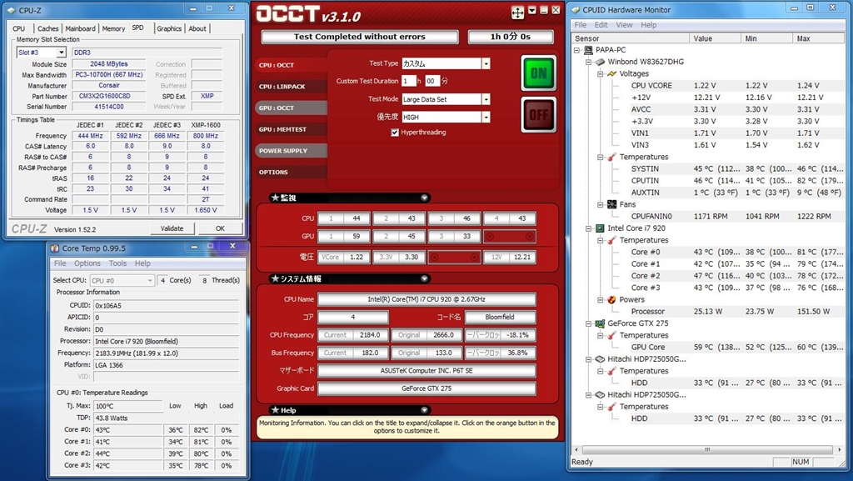This screenshot has width=853, height=481.
Task: Click the Sensor column header
Action: [x=630, y=38]
